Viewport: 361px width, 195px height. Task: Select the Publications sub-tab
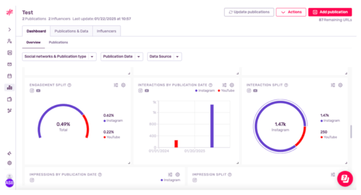[x=58, y=42]
